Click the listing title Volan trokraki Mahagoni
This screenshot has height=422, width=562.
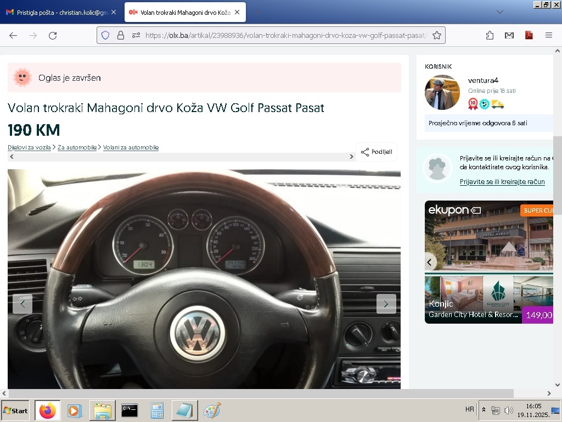point(166,108)
